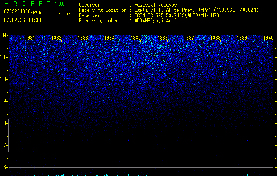Click the 1935 time marker
This screenshot has height=176, width=277.
point(136,37)
